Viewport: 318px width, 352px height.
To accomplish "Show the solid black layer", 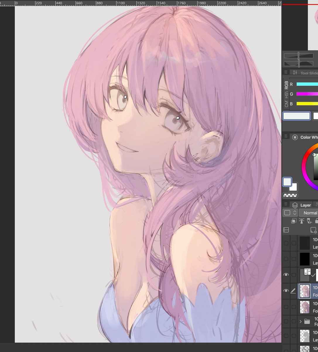I will (286, 259).
